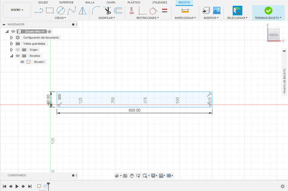Select the Line tool in Crear
Image resolution: width=288 pixels, height=191 pixels.
(x=39, y=11)
